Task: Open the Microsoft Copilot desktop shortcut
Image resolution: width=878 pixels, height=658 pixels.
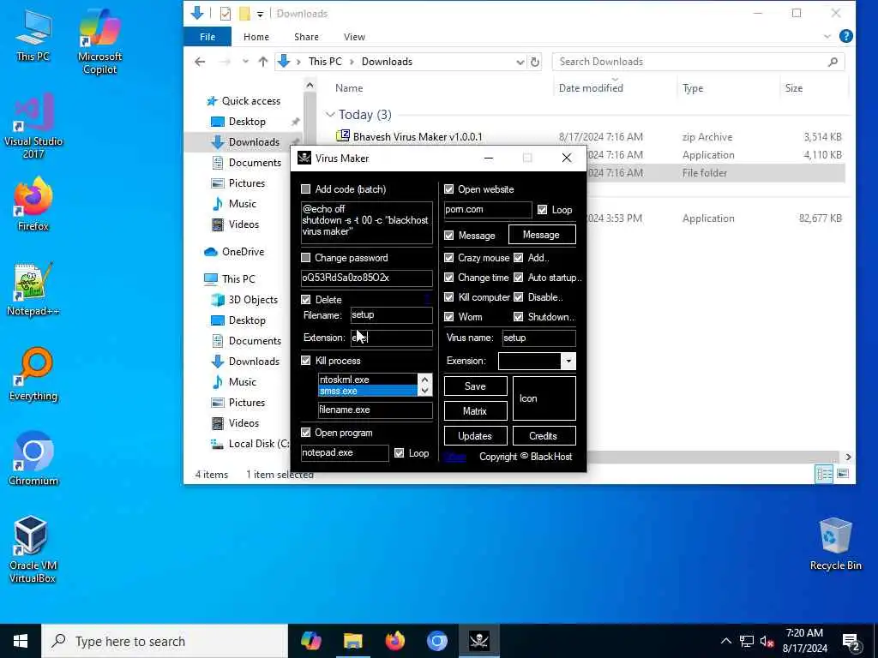Action: click(99, 40)
